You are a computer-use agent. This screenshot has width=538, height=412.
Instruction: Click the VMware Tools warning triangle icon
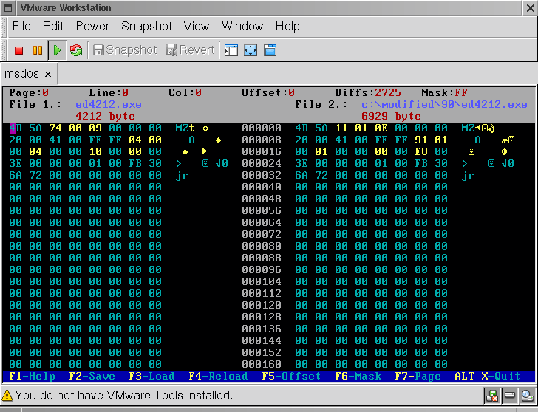(7, 396)
